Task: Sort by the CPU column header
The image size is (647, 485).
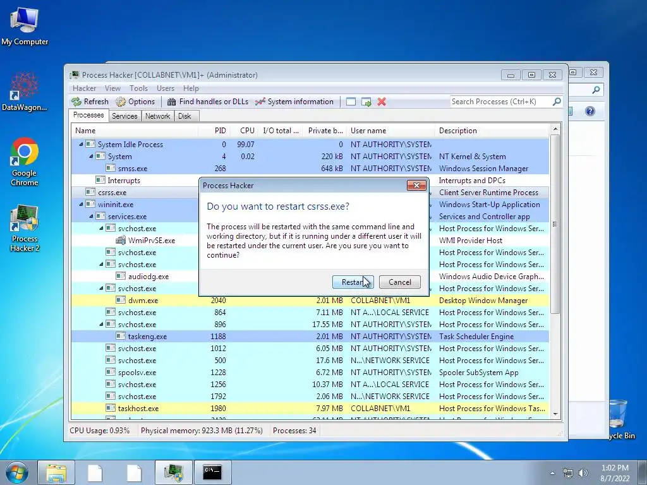Action: coord(244,131)
